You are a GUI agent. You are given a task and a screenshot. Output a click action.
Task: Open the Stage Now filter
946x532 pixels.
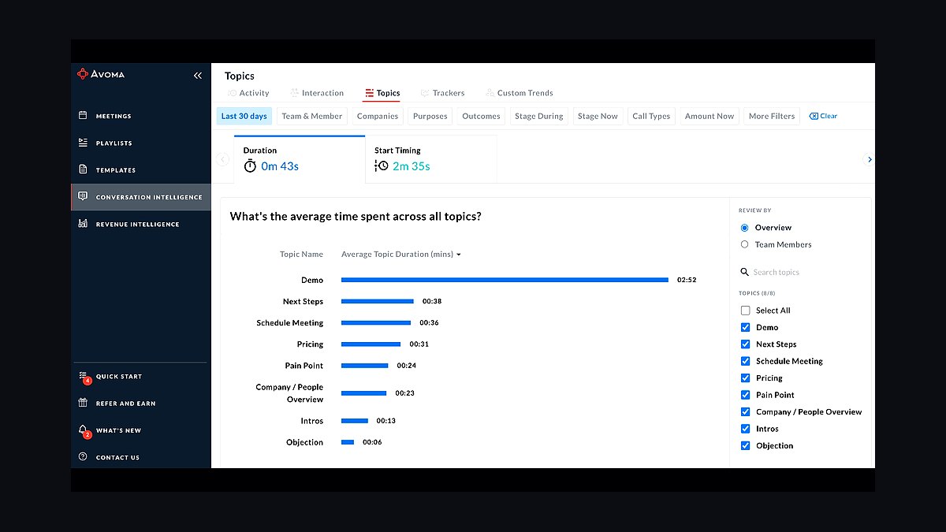[598, 116]
